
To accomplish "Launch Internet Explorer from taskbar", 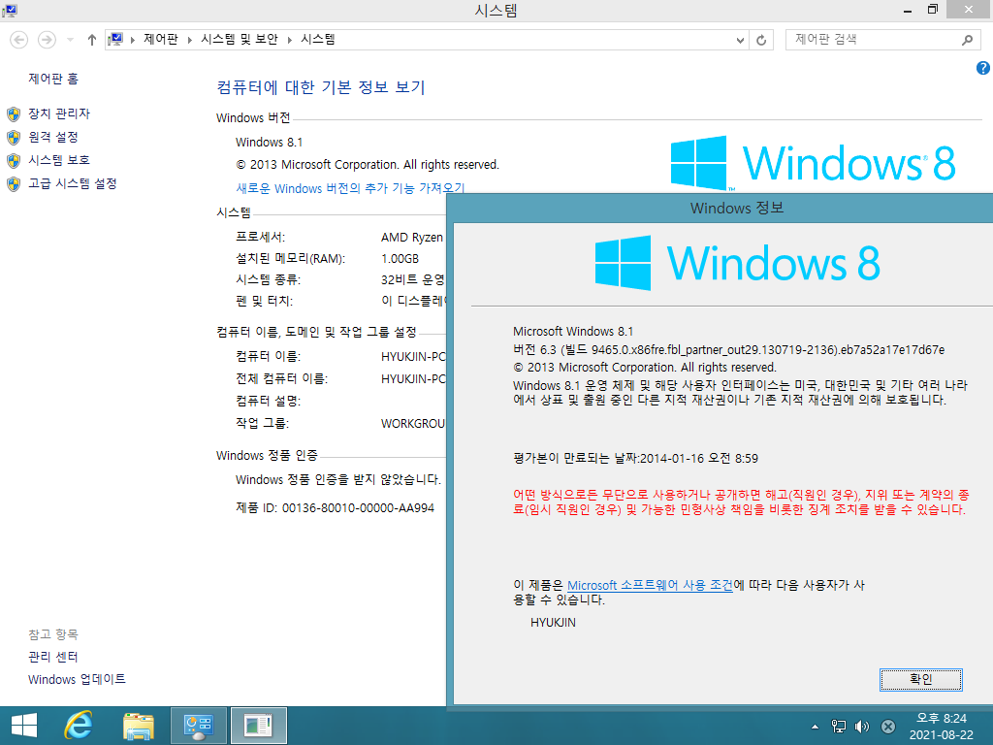I will [79, 726].
